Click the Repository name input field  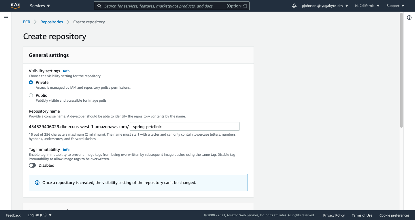(x=184, y=127)
